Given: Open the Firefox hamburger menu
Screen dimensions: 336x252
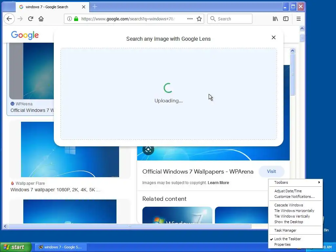Looking at the screenshot, I should tap(299, 19).
